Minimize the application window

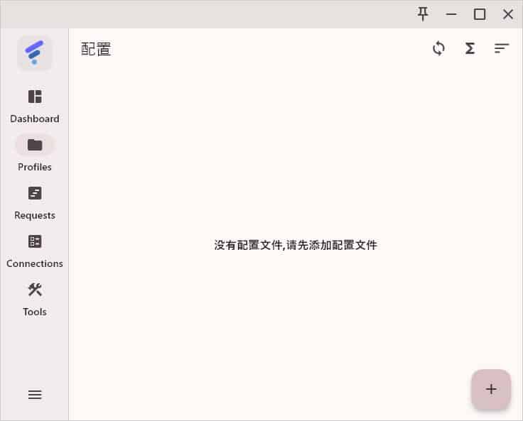click(x=451, y=14)
